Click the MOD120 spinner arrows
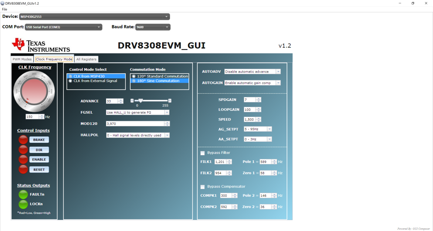Screen dimensions: 433x231 tap(167, 124)
